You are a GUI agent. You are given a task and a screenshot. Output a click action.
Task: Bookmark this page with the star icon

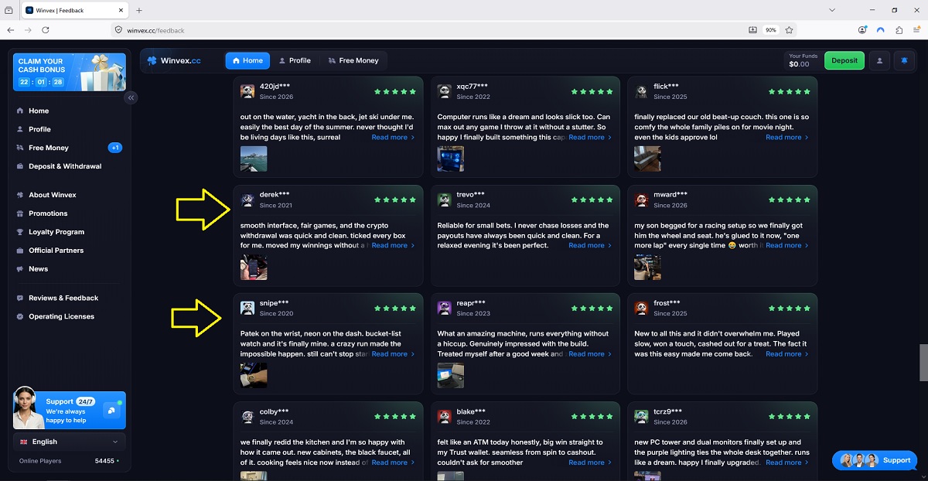[790, 30]
